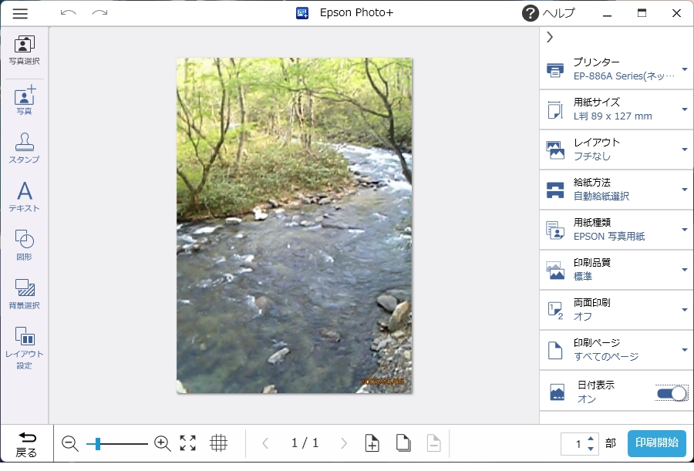Click the Back (戻る) button

pos(26,444)
